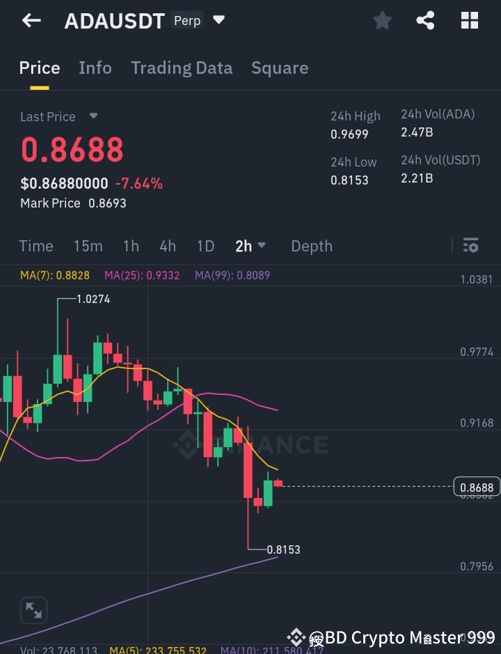The image size is (501, 654).
Task: Expand the 2h timeframe dropdown
Action: coord(250,246)
